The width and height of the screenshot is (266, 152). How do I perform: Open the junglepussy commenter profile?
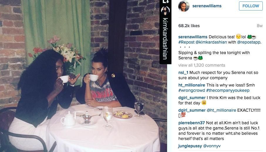pos(190,146)
